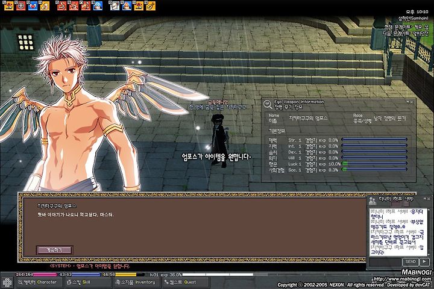The height and width of the screenshot is (289, 434).
Task: Use the yellow hand First Aid hotkey icon
Action: [x=45, y=5]
